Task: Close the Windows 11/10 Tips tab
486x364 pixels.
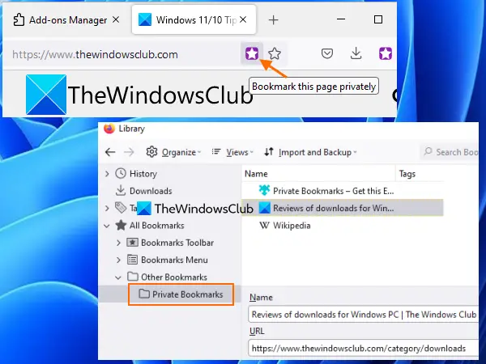Action: tap(243, 19)
